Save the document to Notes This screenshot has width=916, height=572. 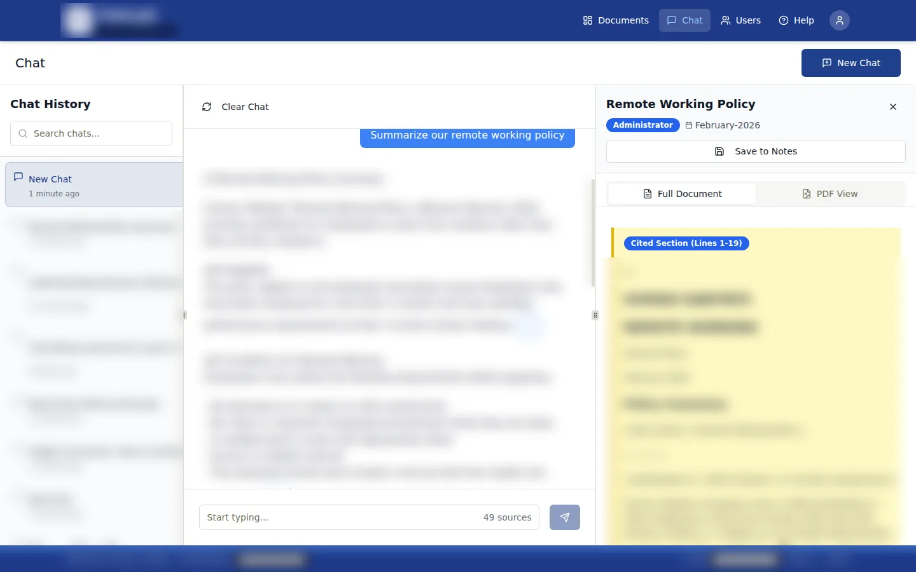tap(756, 151)
